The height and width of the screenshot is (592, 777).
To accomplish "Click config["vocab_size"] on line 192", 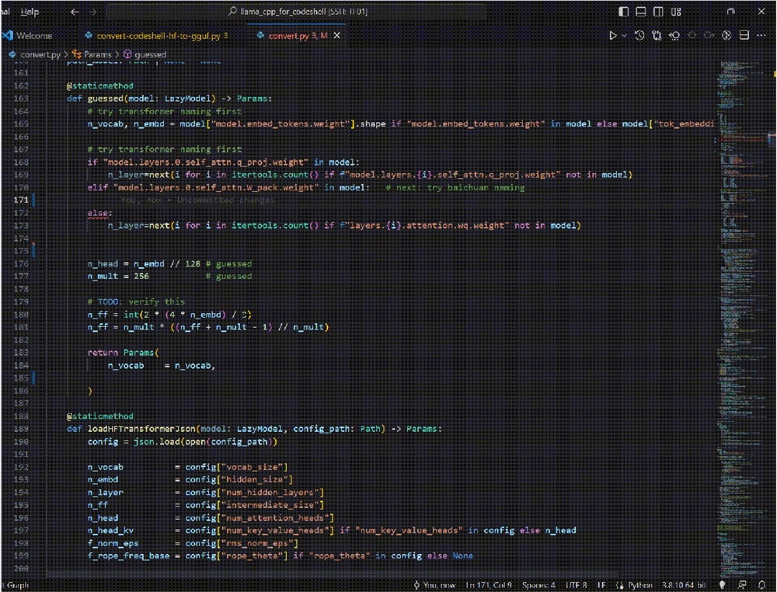I will pyautogui.click(x=236, y=467).
